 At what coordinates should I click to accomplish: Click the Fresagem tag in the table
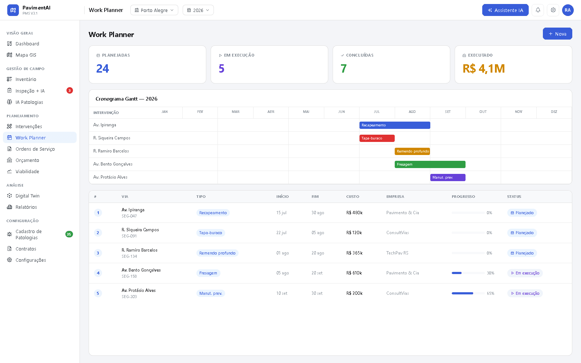pos(208,273)
